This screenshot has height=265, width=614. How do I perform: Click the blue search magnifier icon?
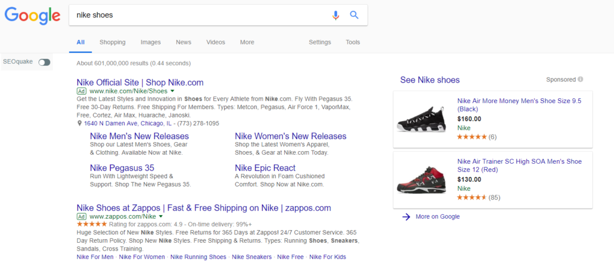[x=354, y=15]
